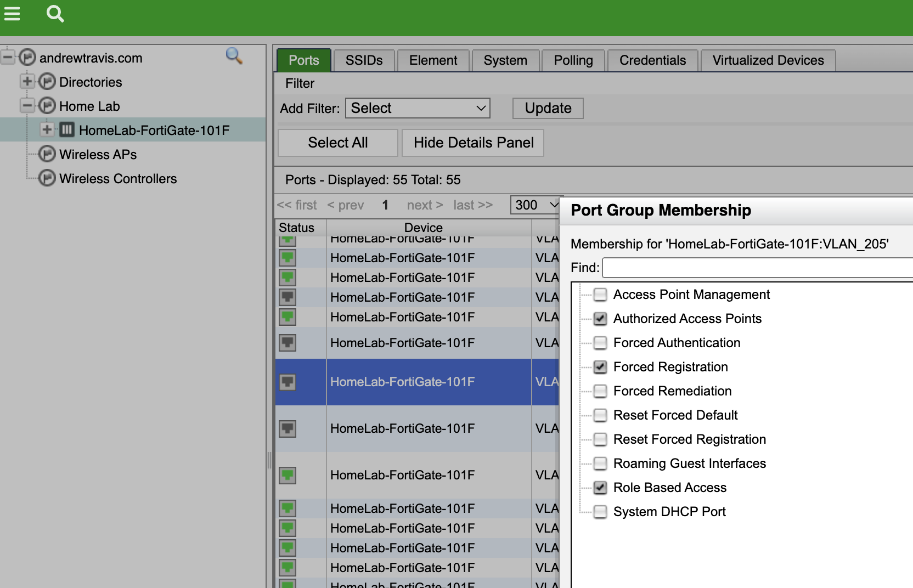The image size is (913, 588).
Task: Go to the next page link
Action: [425, 205]
